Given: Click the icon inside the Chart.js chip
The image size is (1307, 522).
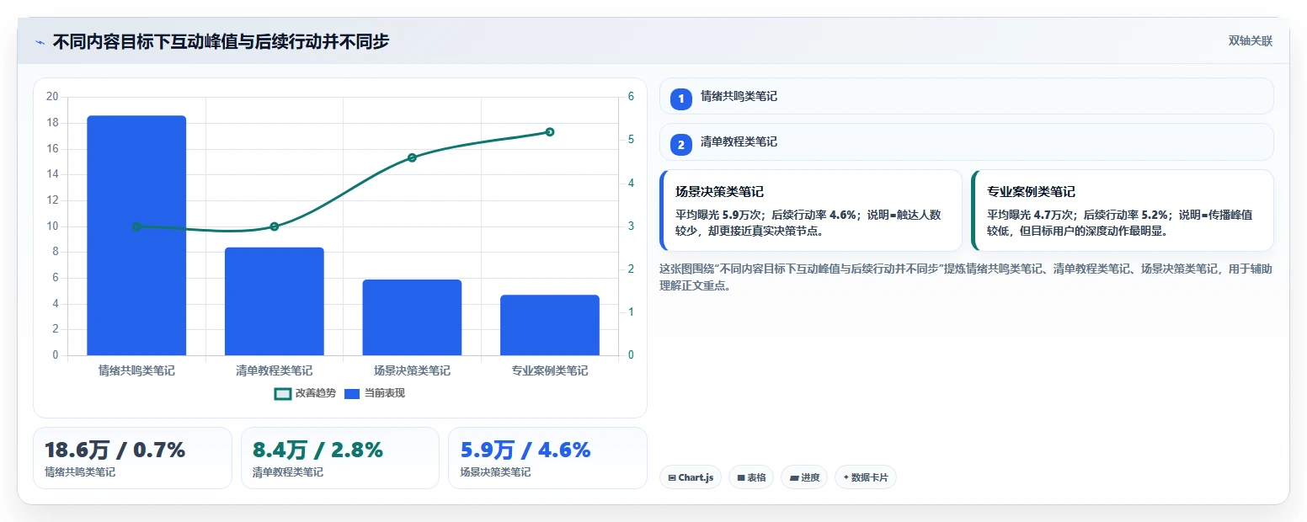Looking at the screenshot, I should 672,477.
